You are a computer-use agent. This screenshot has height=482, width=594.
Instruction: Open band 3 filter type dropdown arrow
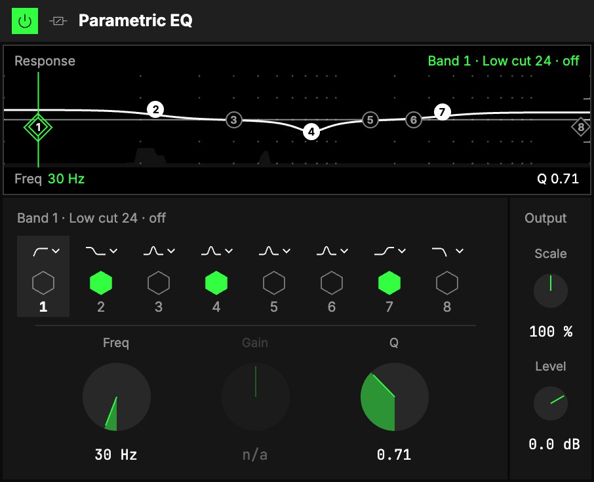pyautogui.click(x=171, y=251)
